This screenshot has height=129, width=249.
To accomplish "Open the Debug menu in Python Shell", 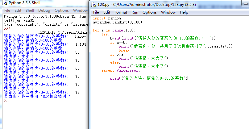I will click(44, 10).
